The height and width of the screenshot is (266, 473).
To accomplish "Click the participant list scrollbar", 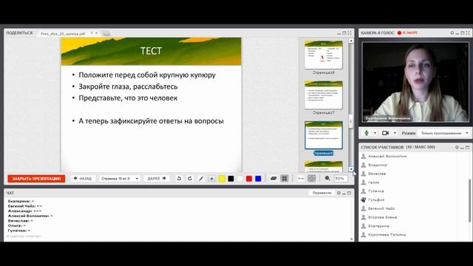I will [469, 200].
